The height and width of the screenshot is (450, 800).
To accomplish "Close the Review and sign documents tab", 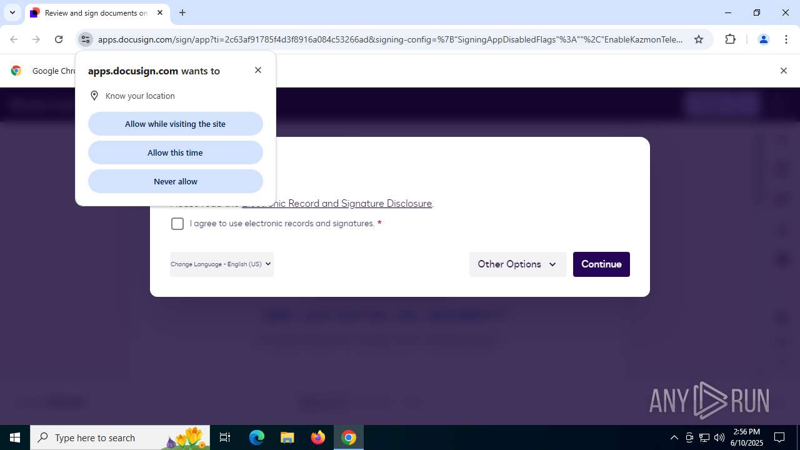I will pyautogui.click(x=160, y=12).
